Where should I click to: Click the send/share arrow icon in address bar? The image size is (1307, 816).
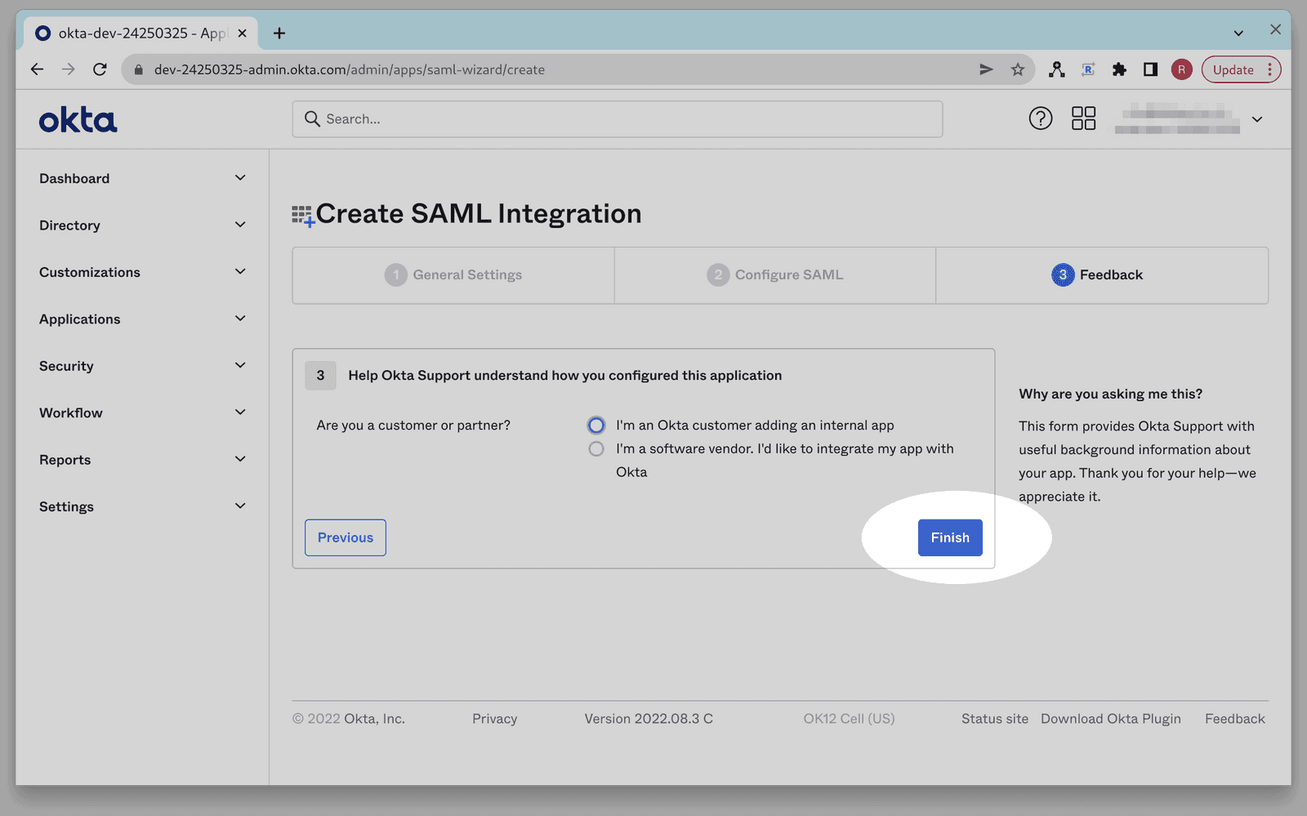(986, 69)
